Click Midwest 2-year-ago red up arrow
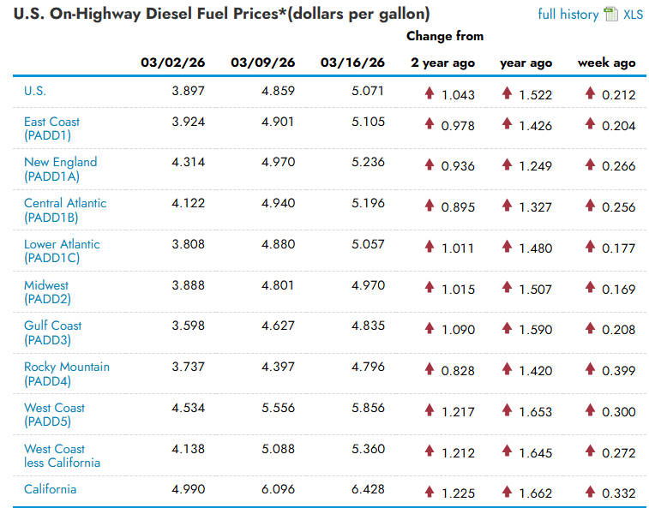 [x=430, y=288]
